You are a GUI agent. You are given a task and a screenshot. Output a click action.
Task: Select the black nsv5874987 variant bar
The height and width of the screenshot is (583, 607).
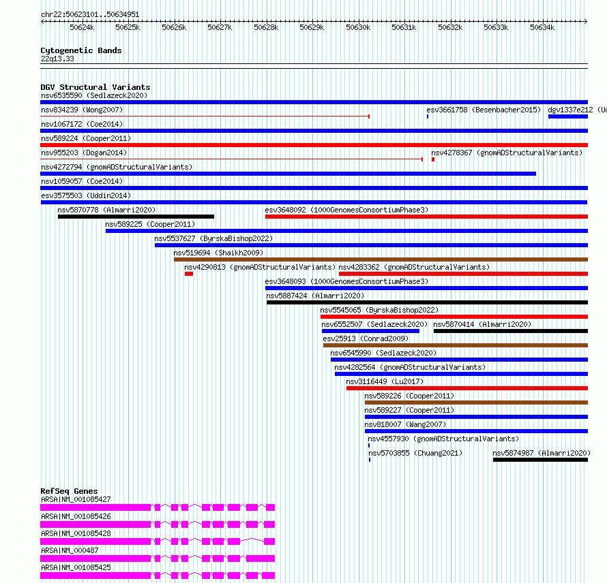(x=540, y=460)
